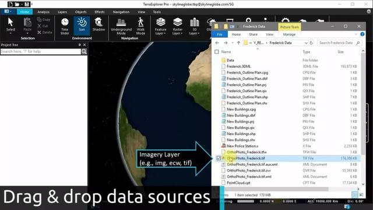Open the Time Slider tool
The height and width of the screenshot is (210, 373).
tap(65, 26)
